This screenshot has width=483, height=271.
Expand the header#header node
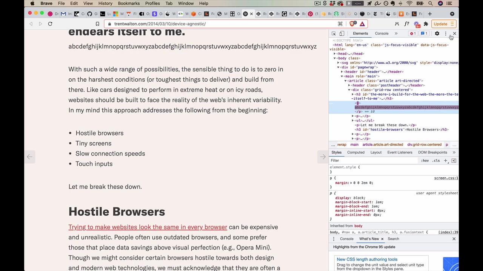coord(342,72)
